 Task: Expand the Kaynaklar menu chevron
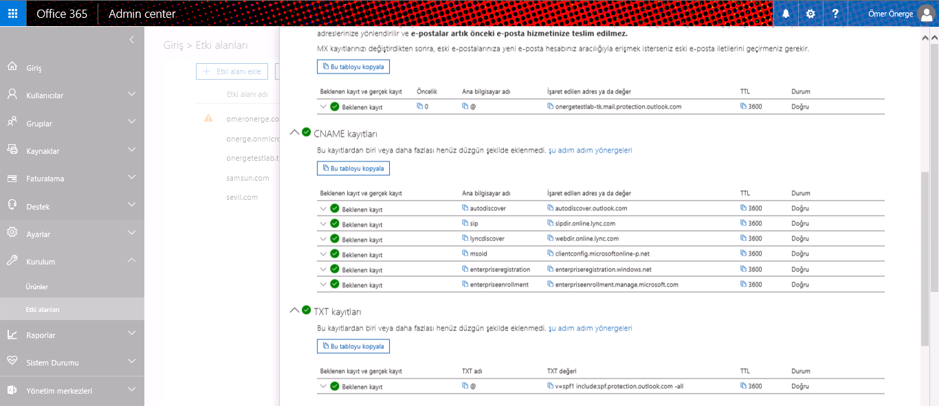(x=132, y=150)
